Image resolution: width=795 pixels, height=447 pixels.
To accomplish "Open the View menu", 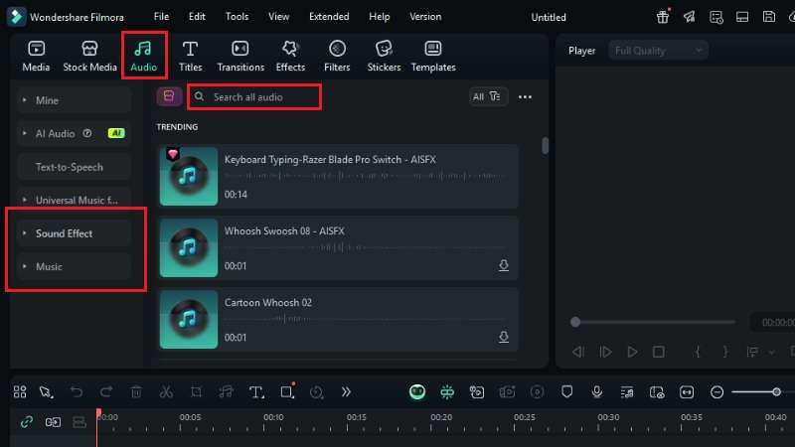I will tap(279, 17).
